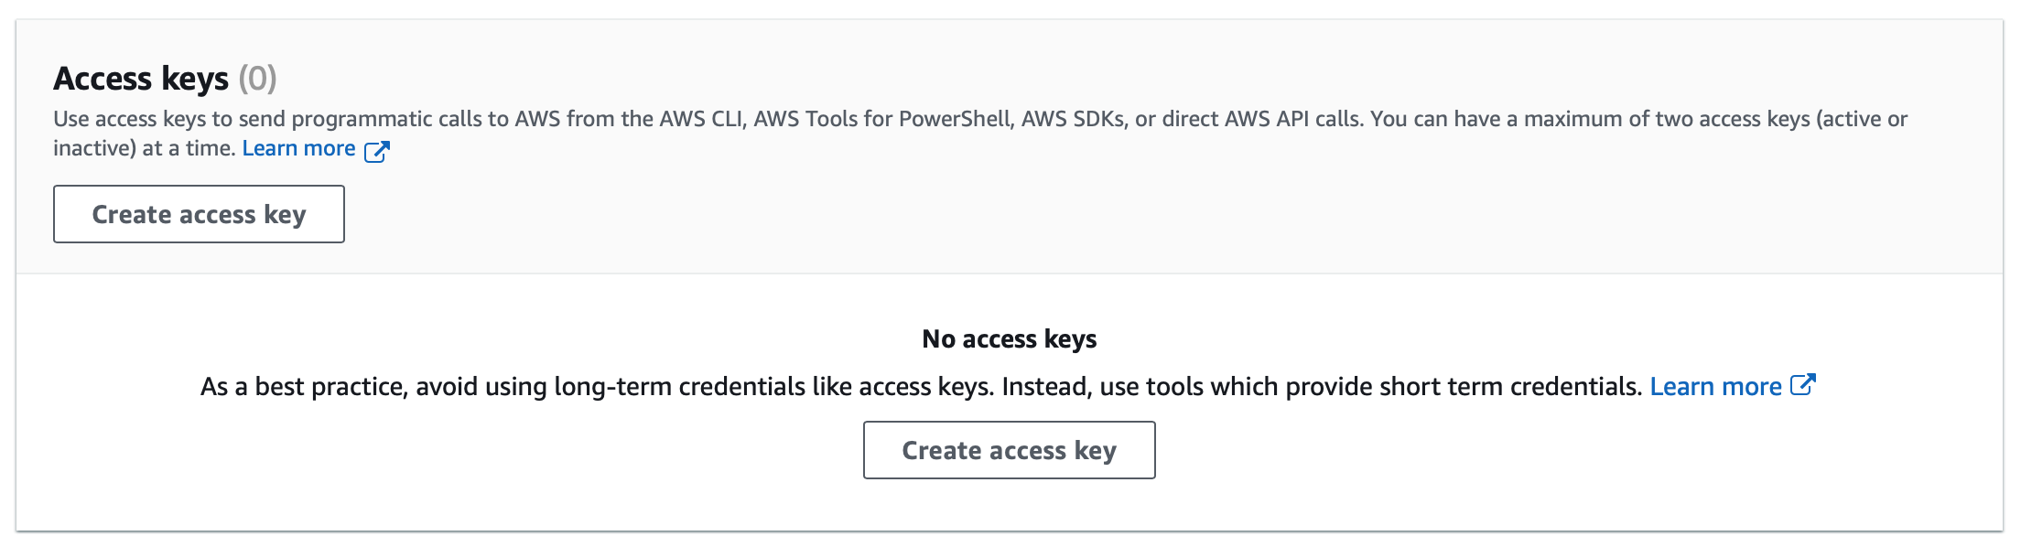This screenshot has height=547, width=2021.
Task: Open external link icon beside header Learn more
Action: pyautogui.click(x=376, y=151)
